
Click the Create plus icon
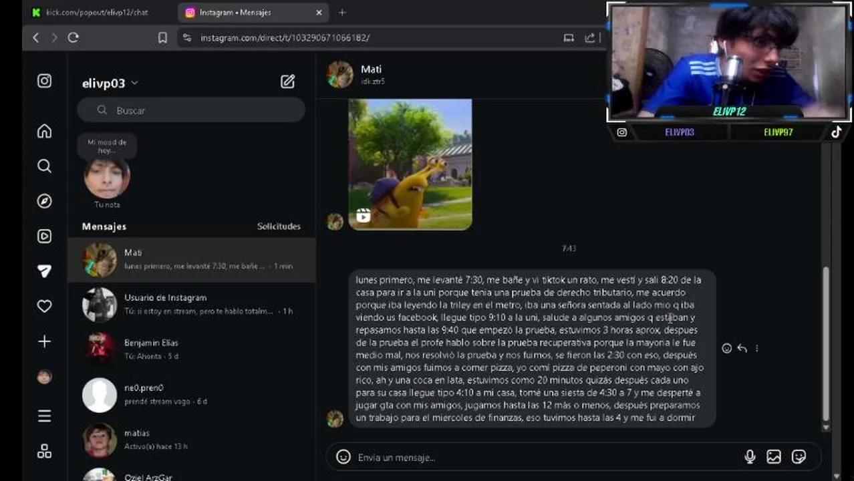coord(44,341)
